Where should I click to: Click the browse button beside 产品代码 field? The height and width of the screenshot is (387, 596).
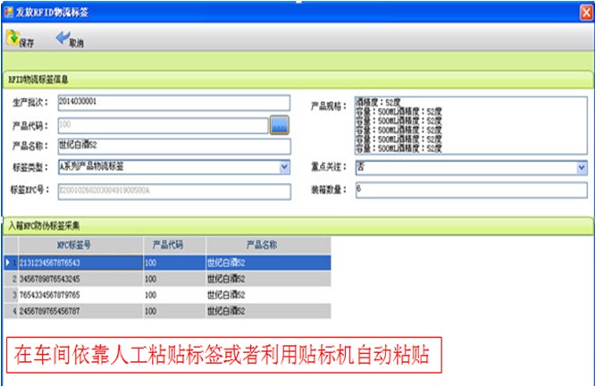coord(281,125)
